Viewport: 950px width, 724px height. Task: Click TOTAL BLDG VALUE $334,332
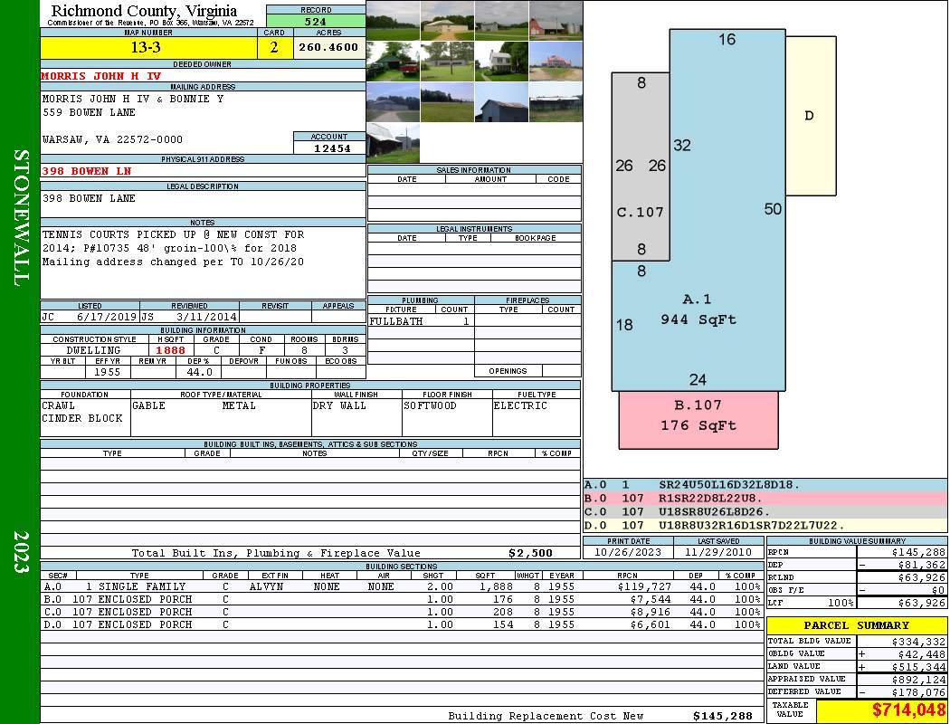point(918,642)
